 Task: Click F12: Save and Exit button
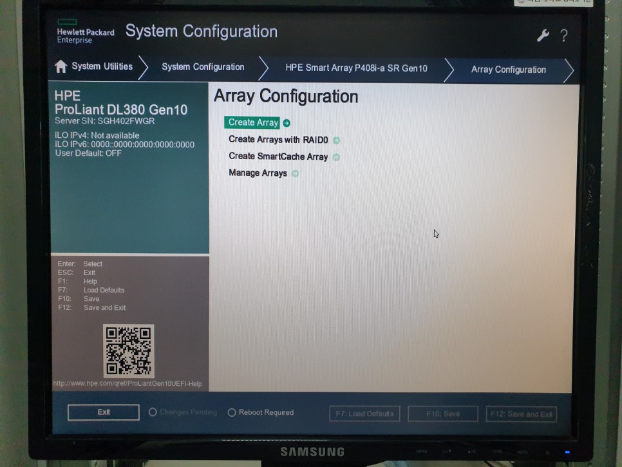click(x=522, y=414)
